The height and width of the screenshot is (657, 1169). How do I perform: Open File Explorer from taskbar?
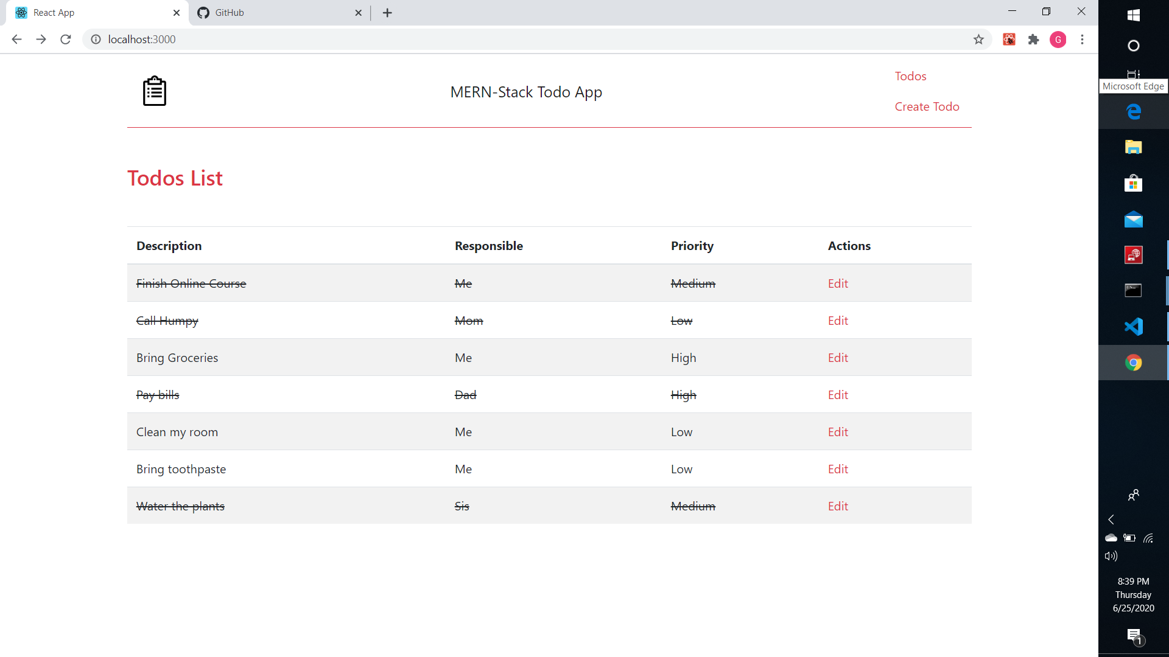[1133, 147]
